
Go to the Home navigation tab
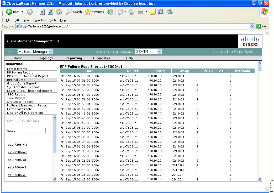click(x=18, y=58)
